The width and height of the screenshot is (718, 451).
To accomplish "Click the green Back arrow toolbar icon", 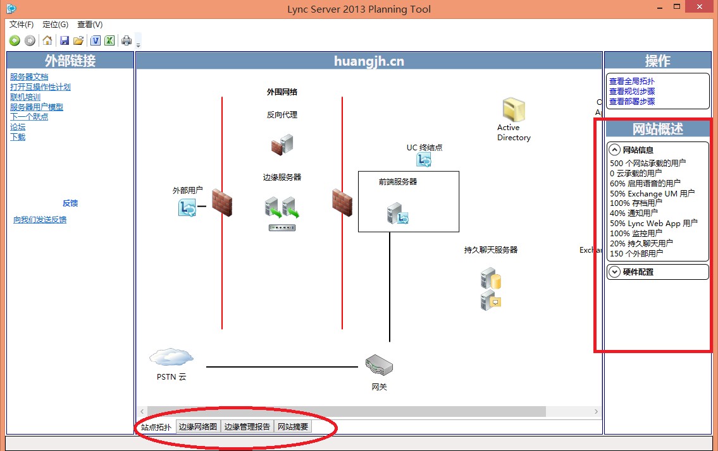I will tap(15, 40).
